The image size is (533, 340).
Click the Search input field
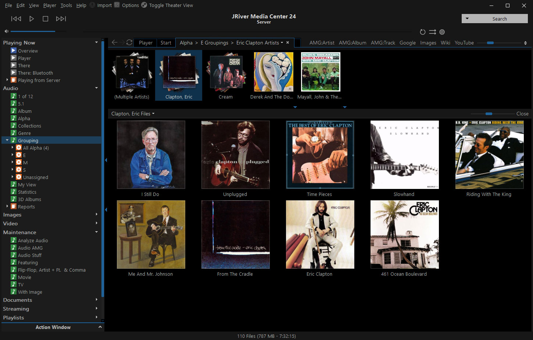click(x=500, y=19)
